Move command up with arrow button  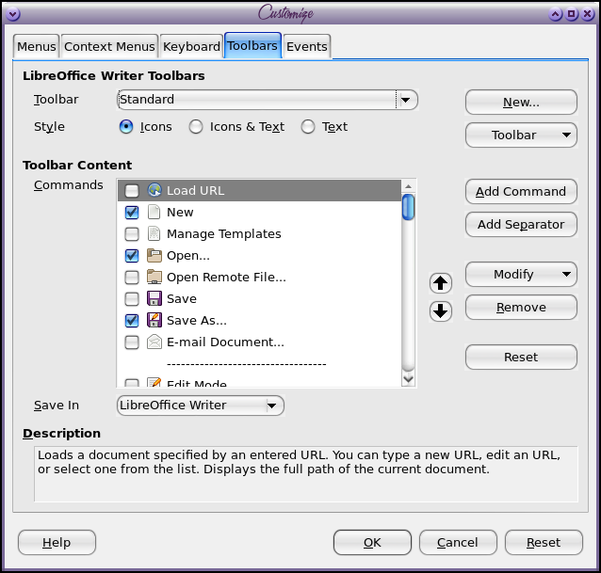coord(441,283)
